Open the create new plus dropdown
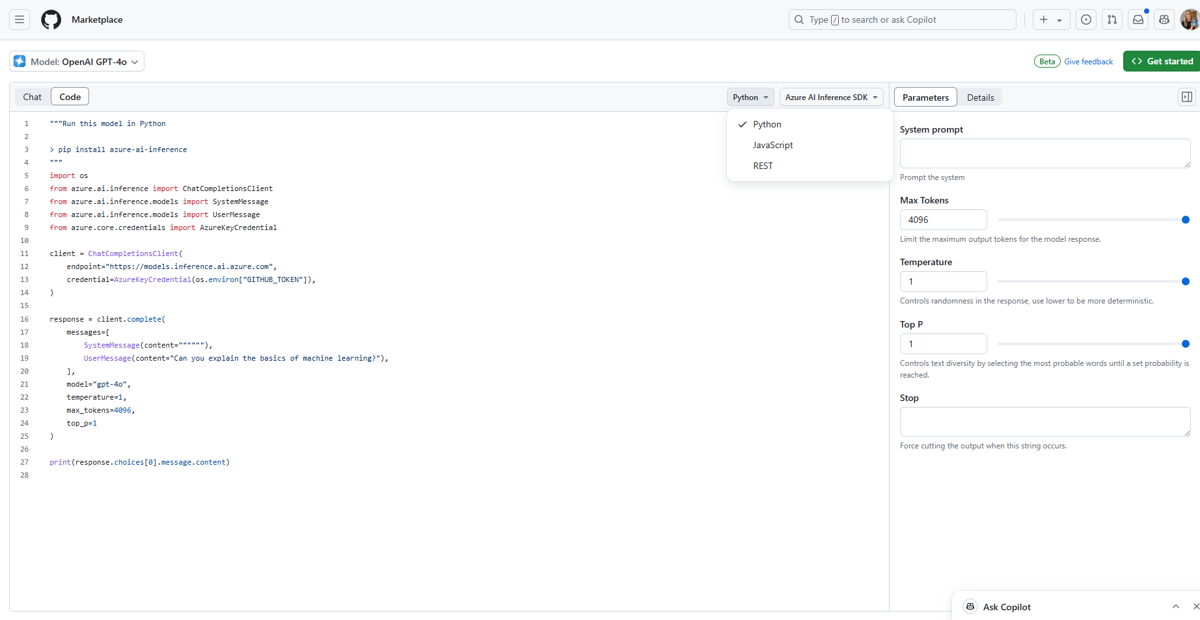Viewport: 1200px width, 620px height. pyautogui.click(x=1050, y=19)
